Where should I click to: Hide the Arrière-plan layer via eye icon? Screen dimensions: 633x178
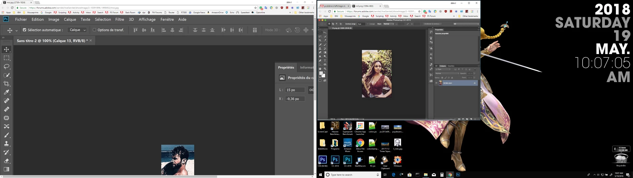[x=437, y=83]
